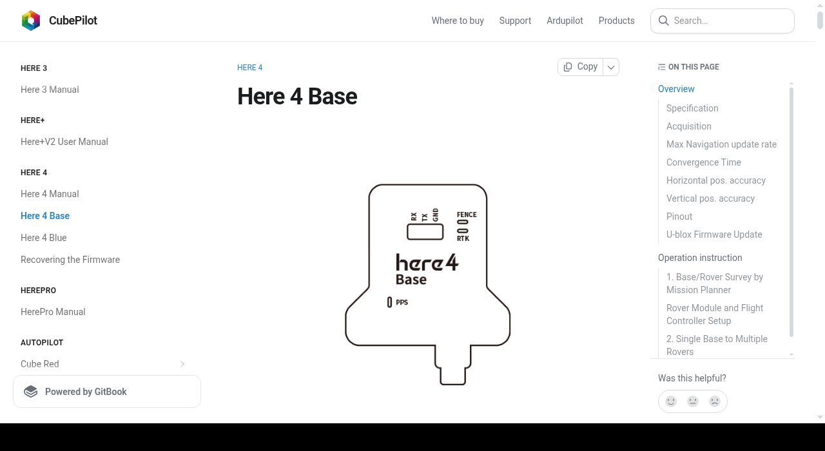Open Cube Red page link

coord(40,364)
